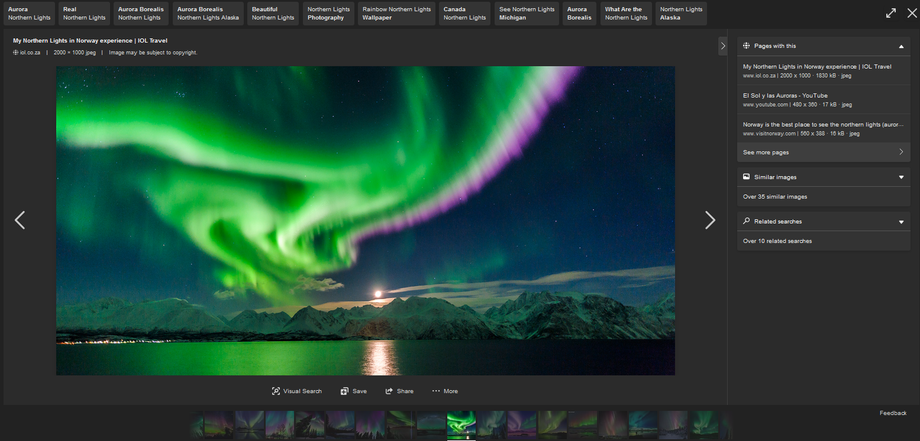Go to the next image arrow
Screen dimensions: 920x441
(x=710, y=220)
